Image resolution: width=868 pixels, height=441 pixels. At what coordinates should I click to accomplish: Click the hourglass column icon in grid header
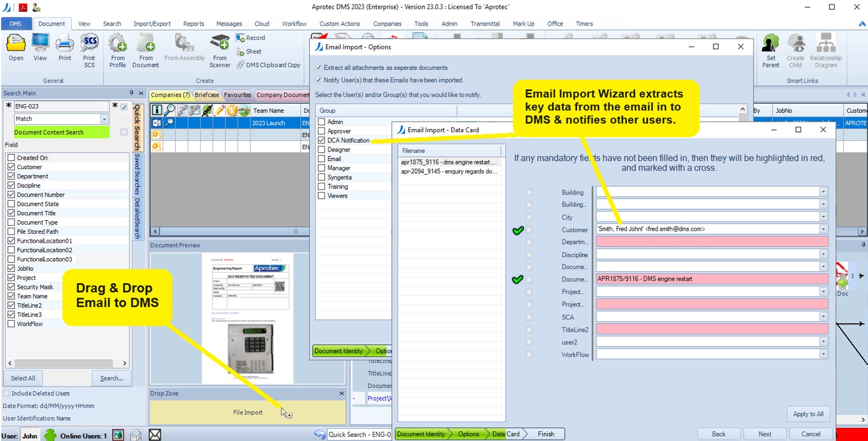click(x=232, y=110)
